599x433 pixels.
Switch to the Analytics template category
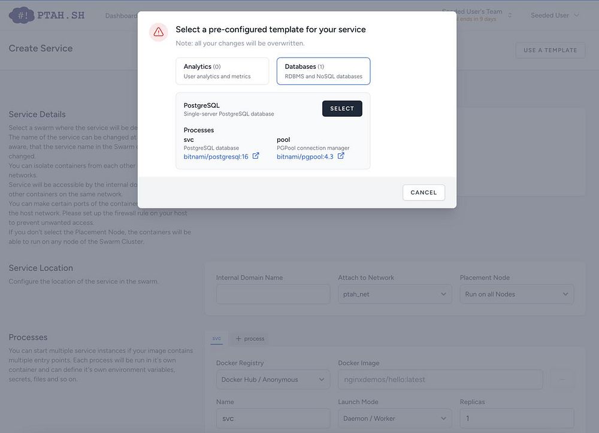pyautogui.click(x=222, y=71)
